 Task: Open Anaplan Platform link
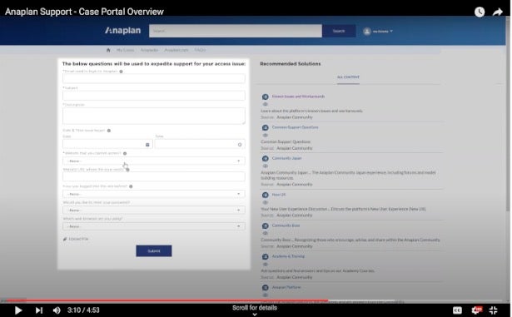coord(286,287)
